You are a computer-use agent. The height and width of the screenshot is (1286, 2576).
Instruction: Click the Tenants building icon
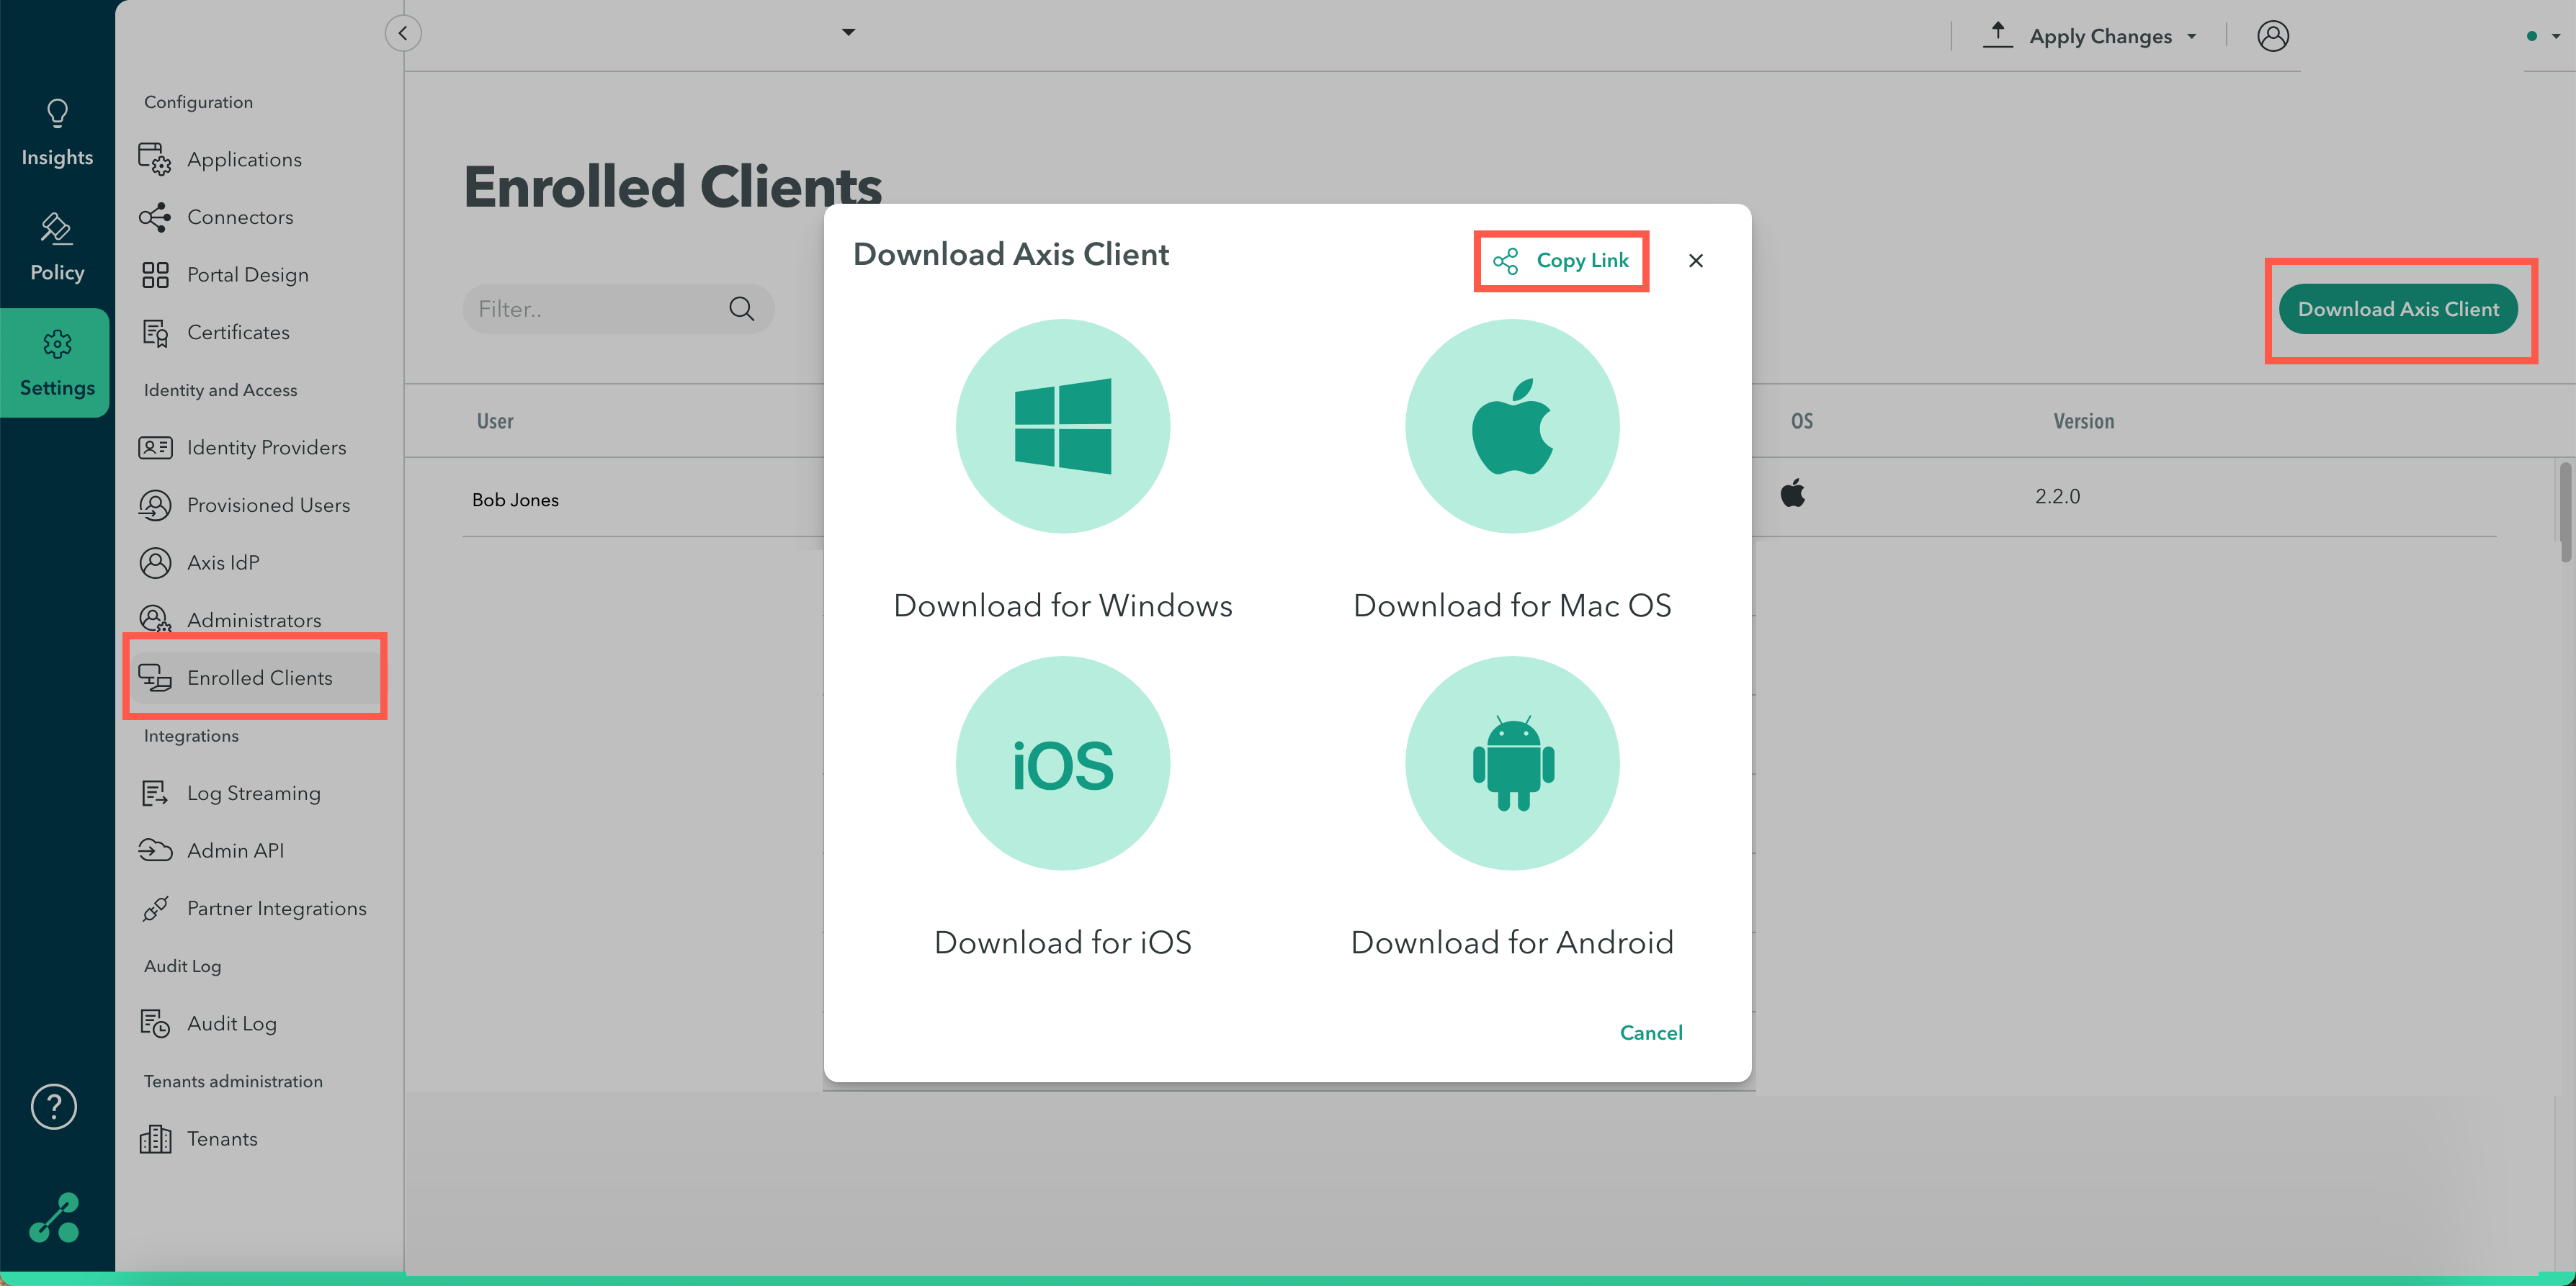tap(155, 1139)
